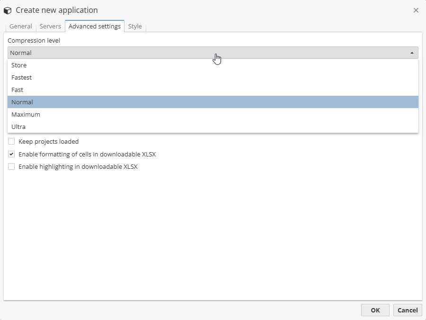Close the Create new application dialog
The image size is (426, 320).
[416, 10]
